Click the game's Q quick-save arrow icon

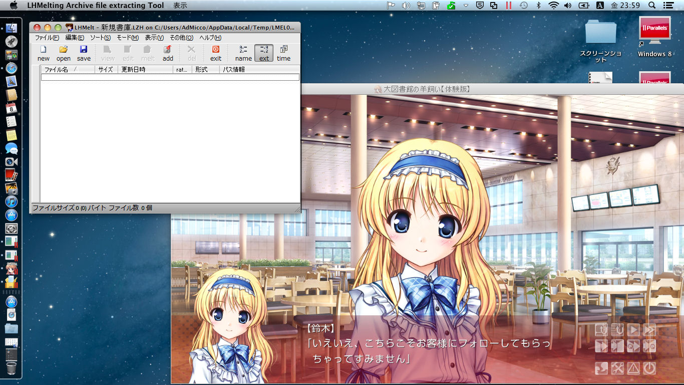pyautogui.click(x=633, y=346)
